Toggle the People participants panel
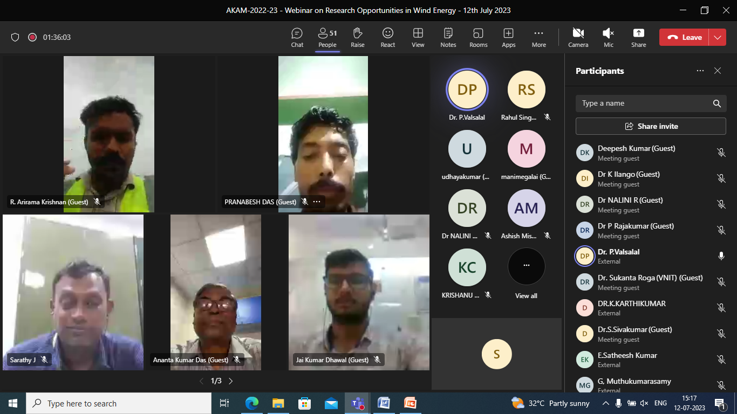The width and height of the screenshot is (737, 414). click(327, 38)
